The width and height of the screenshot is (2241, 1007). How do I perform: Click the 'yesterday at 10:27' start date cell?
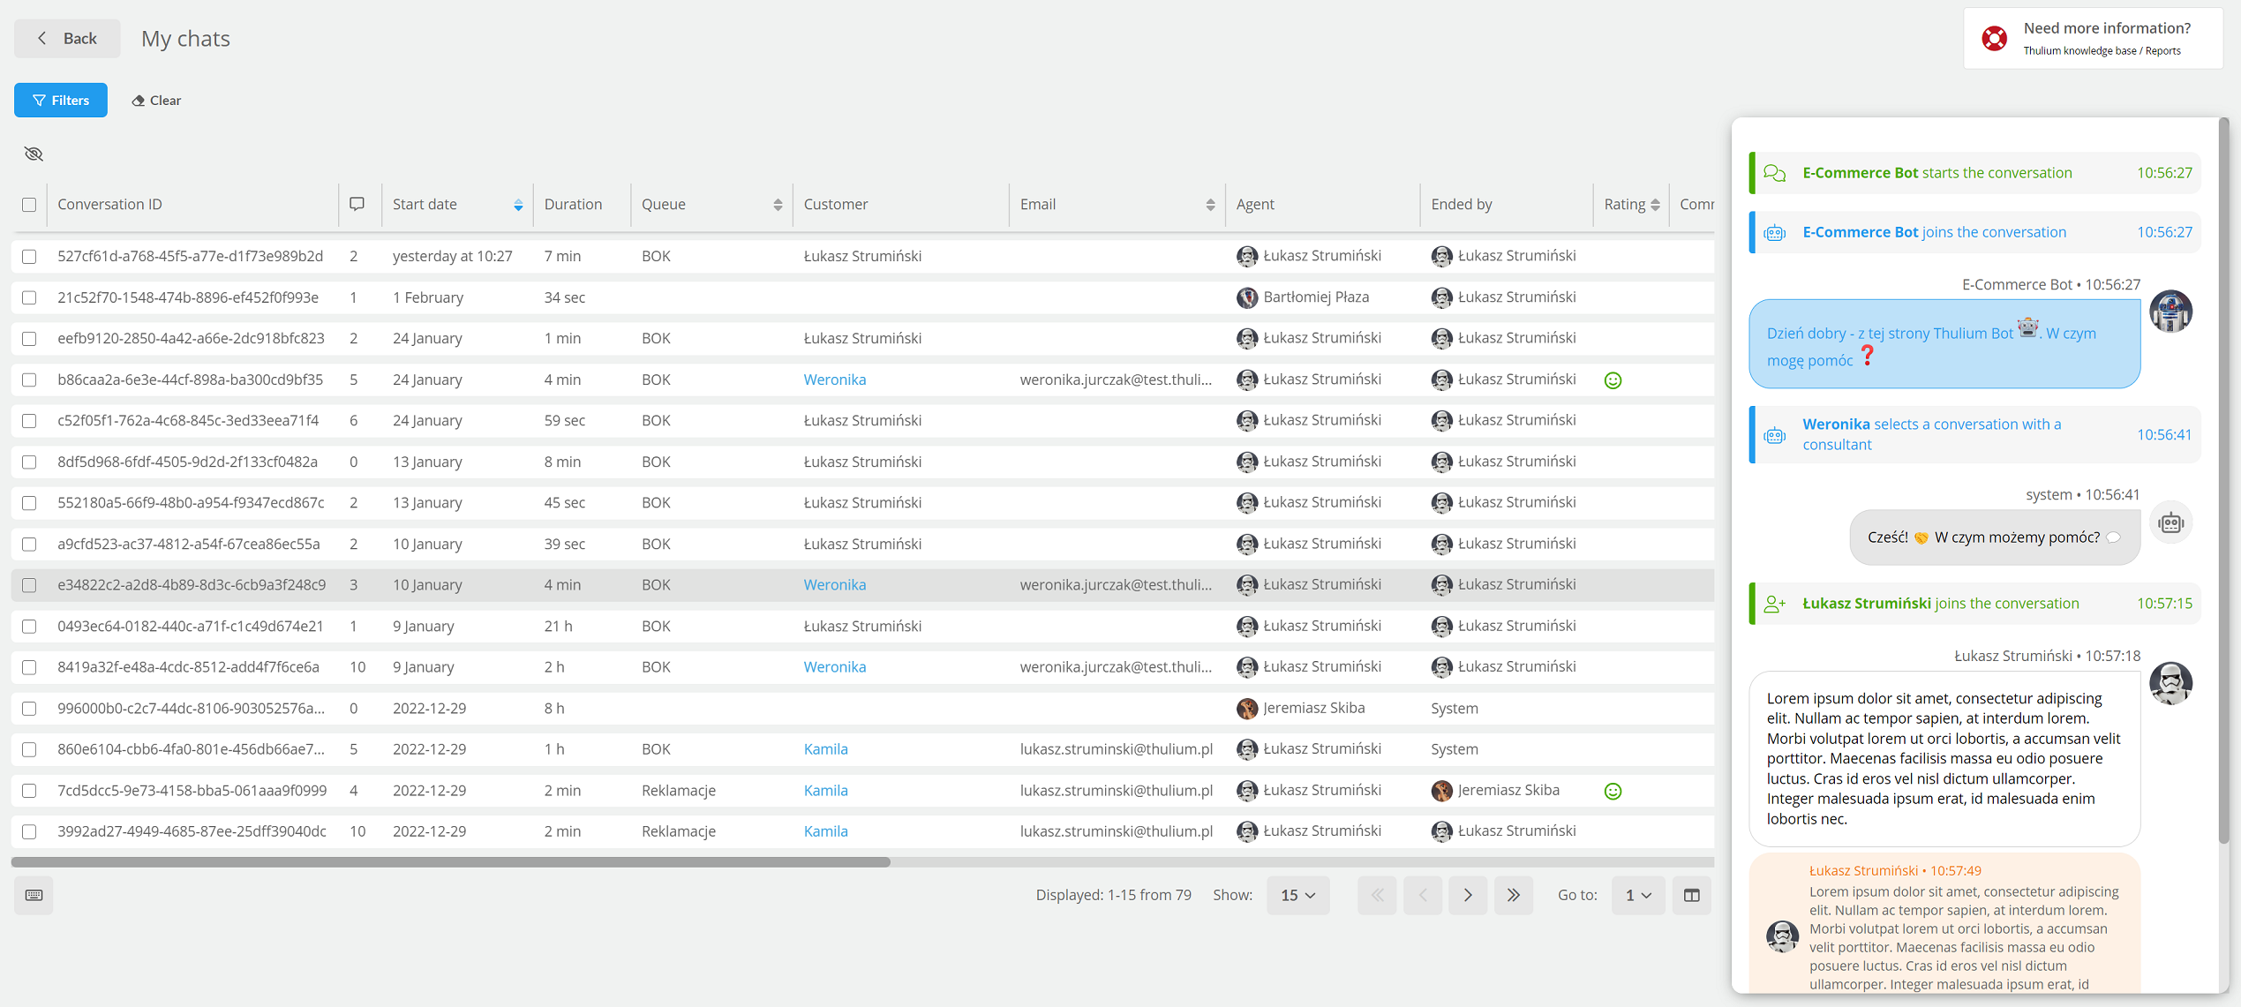point(452,256)
